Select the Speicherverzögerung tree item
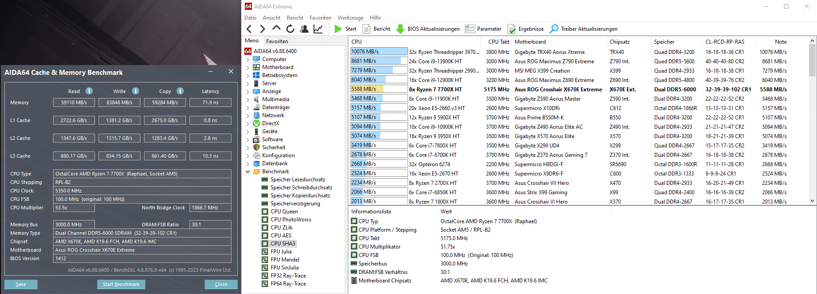817x294 pixels. [295, 204]
